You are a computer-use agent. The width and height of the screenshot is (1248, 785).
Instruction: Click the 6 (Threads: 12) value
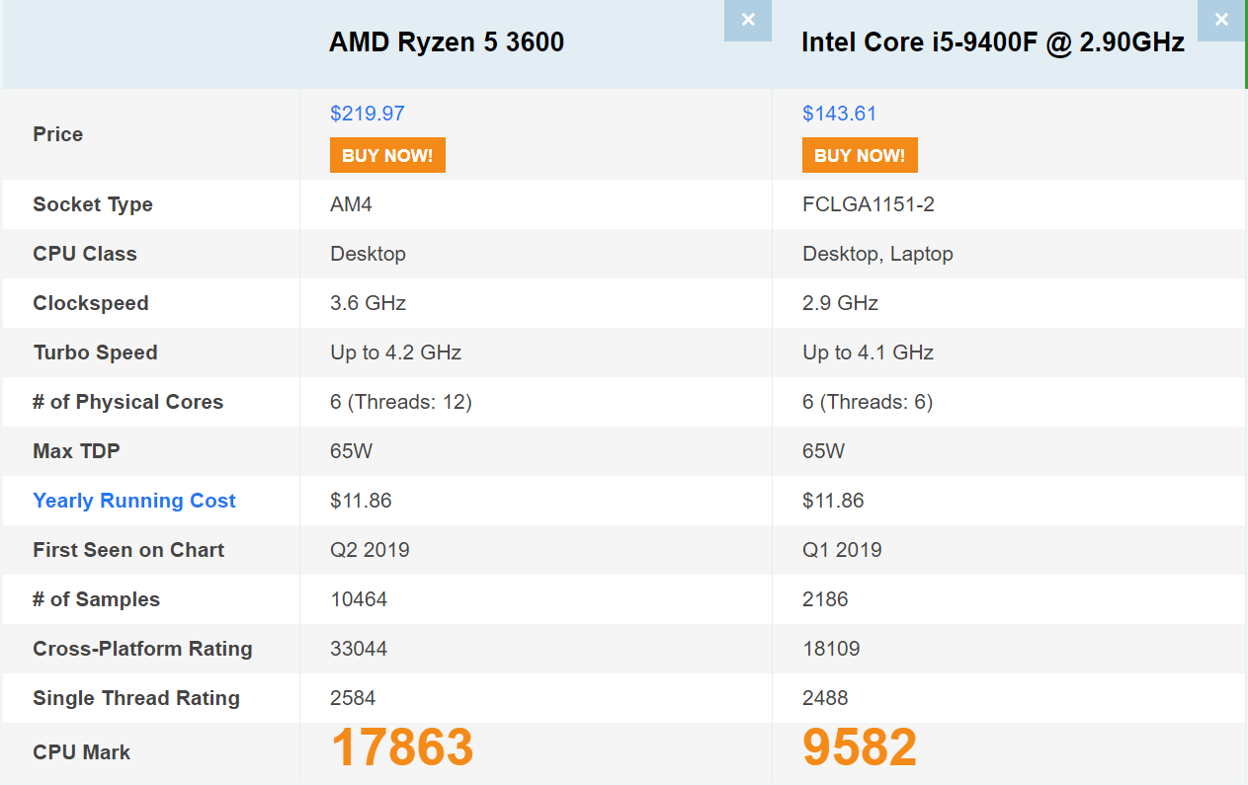point(401,402)
